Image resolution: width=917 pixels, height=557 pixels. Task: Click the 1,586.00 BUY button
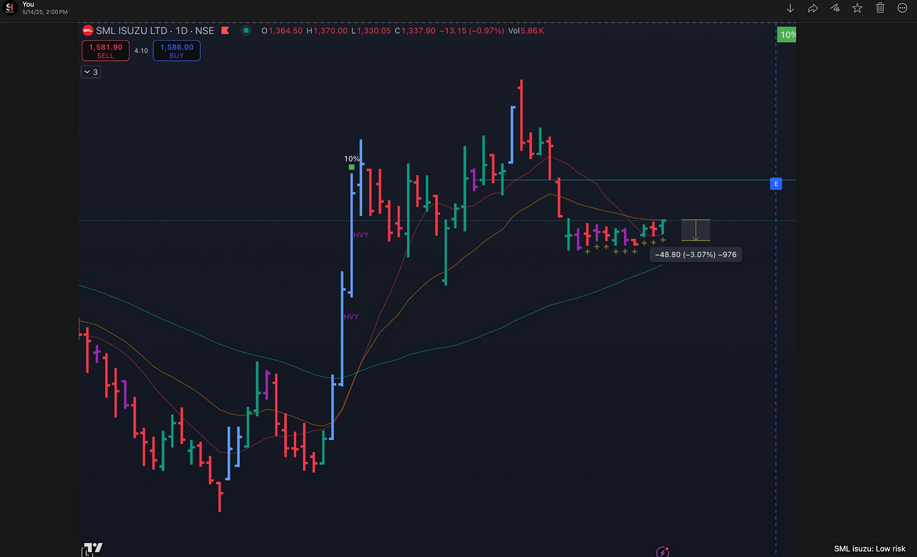176,51
